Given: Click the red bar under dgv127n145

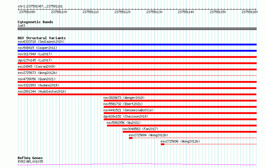Looking at the screenshot, I should (137, 63).
